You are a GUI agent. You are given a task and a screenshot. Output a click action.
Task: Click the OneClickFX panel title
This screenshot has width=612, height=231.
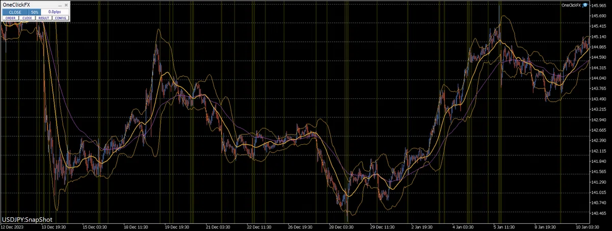(x=16, y=5)
